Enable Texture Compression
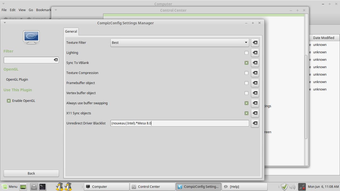340x191 pixels. tap(246, 73)
